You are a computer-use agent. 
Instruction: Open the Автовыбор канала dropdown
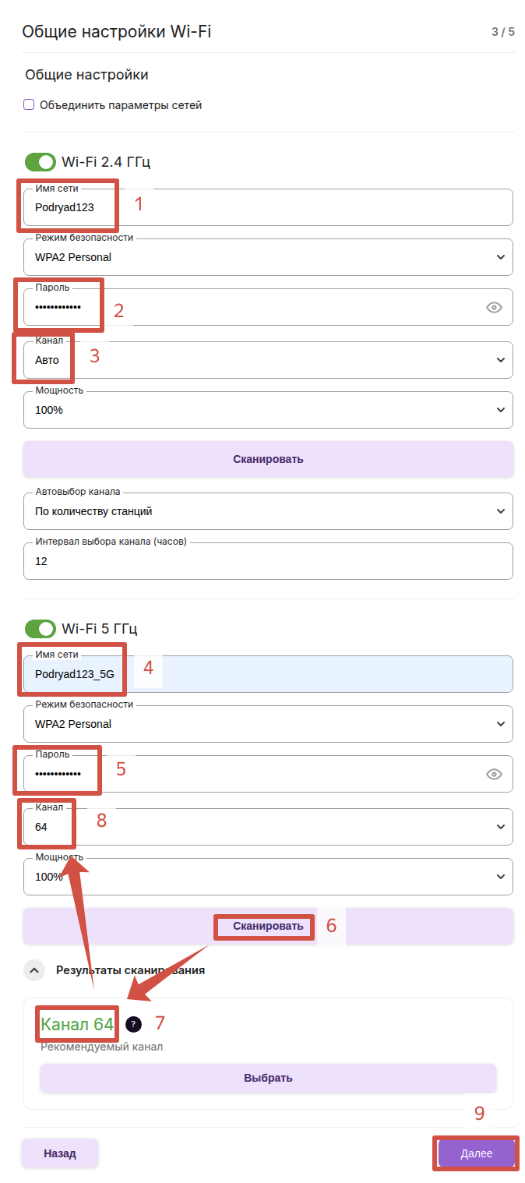[x=268, y=512]
